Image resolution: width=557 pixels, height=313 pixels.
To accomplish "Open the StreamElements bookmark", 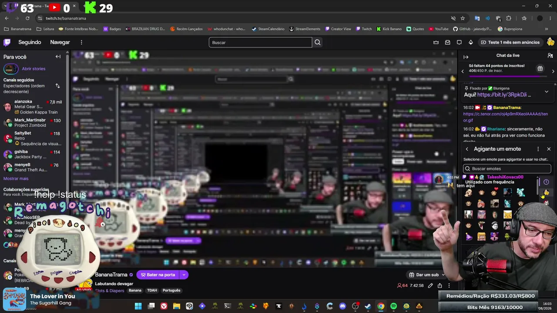I will coord(305,29).
